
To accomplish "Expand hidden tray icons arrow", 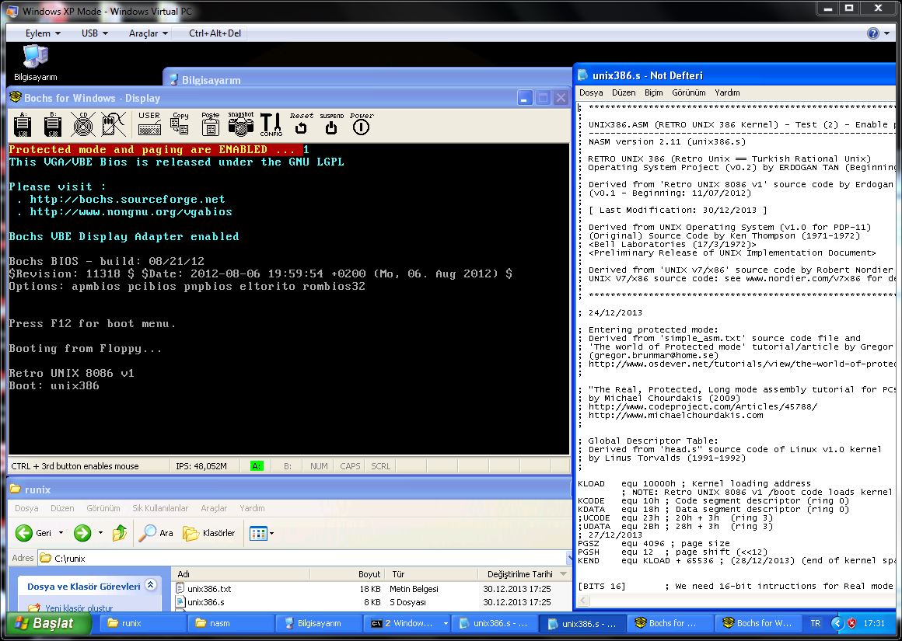I will [837, 623].
